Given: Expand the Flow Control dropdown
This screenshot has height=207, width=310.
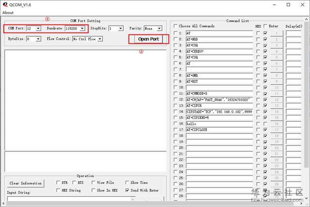Looking at the screenshot, I should (100, 39).
